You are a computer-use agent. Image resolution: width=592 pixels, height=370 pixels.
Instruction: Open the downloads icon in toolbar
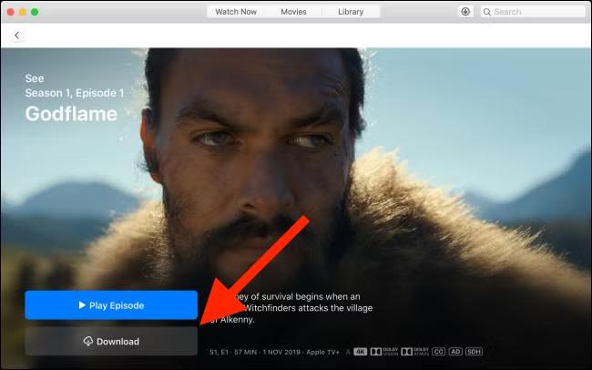(x=465, y=12)
